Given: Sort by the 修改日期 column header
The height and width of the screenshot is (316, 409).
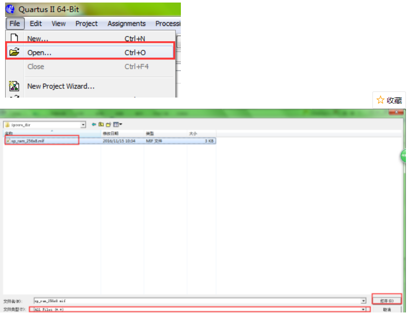Looking at the screenshot, I should point(122,133).
